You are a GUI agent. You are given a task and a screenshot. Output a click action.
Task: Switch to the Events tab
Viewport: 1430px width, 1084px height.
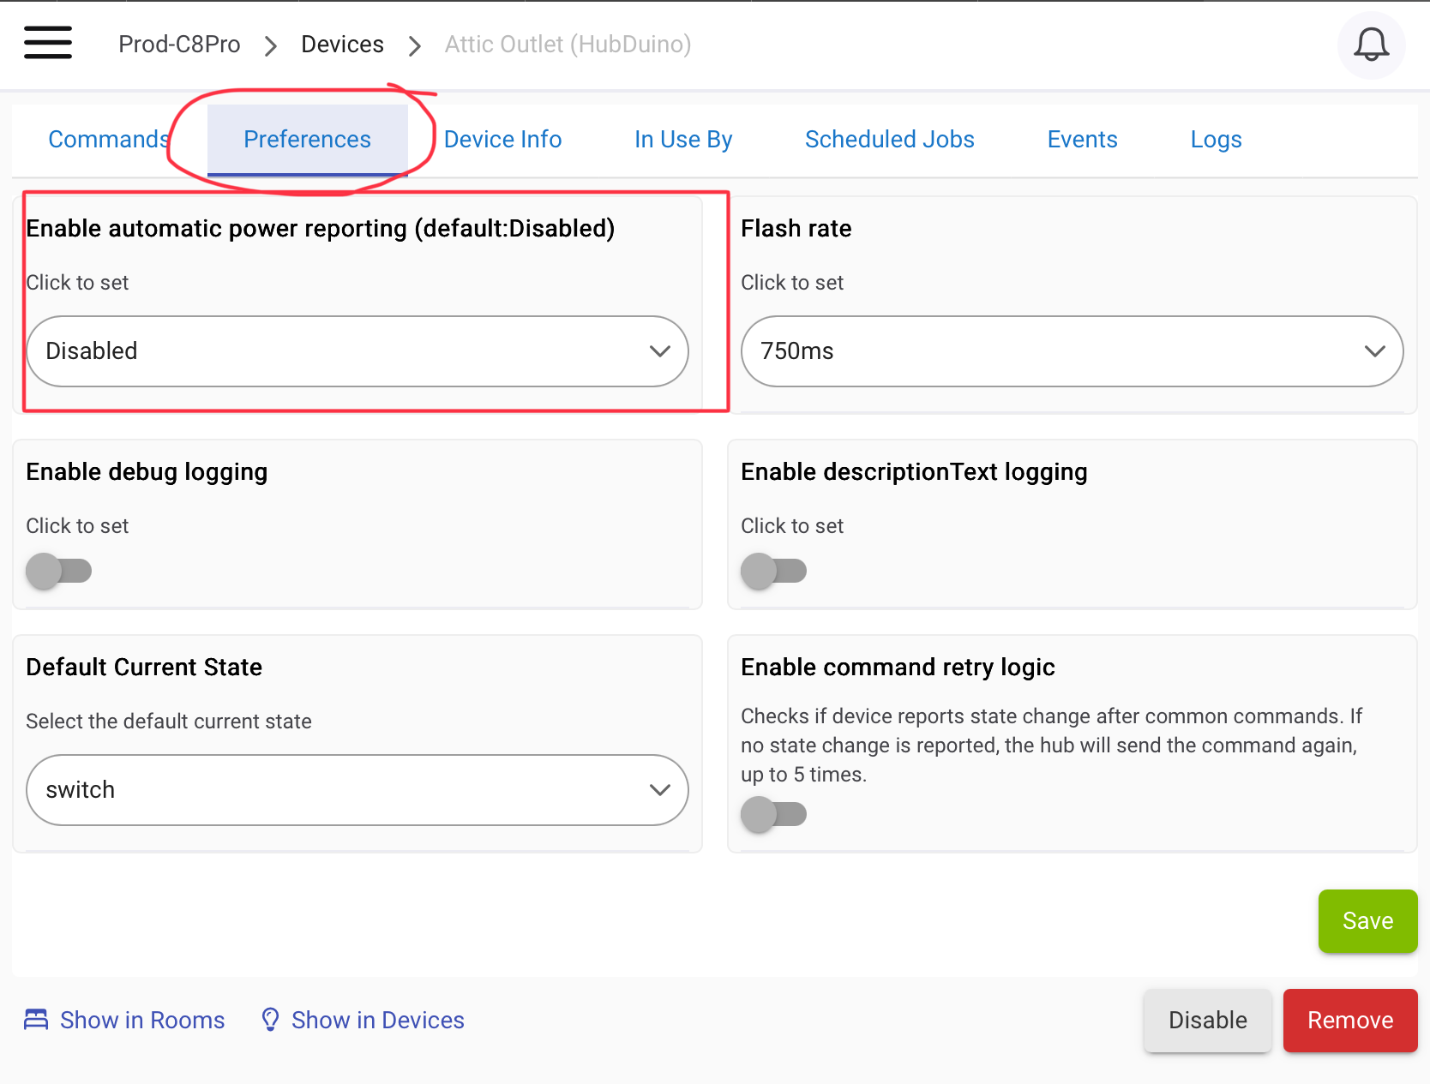(x=1082, y=140)
